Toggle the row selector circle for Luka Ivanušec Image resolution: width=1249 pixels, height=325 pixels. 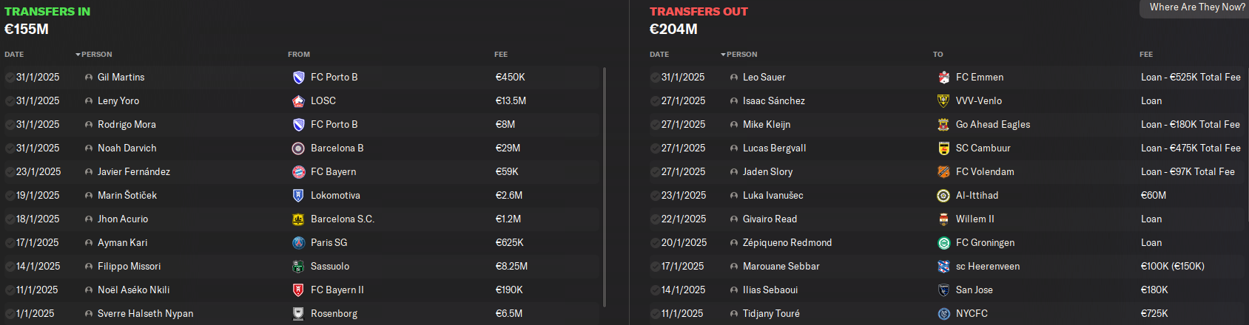tap(655, 196)
